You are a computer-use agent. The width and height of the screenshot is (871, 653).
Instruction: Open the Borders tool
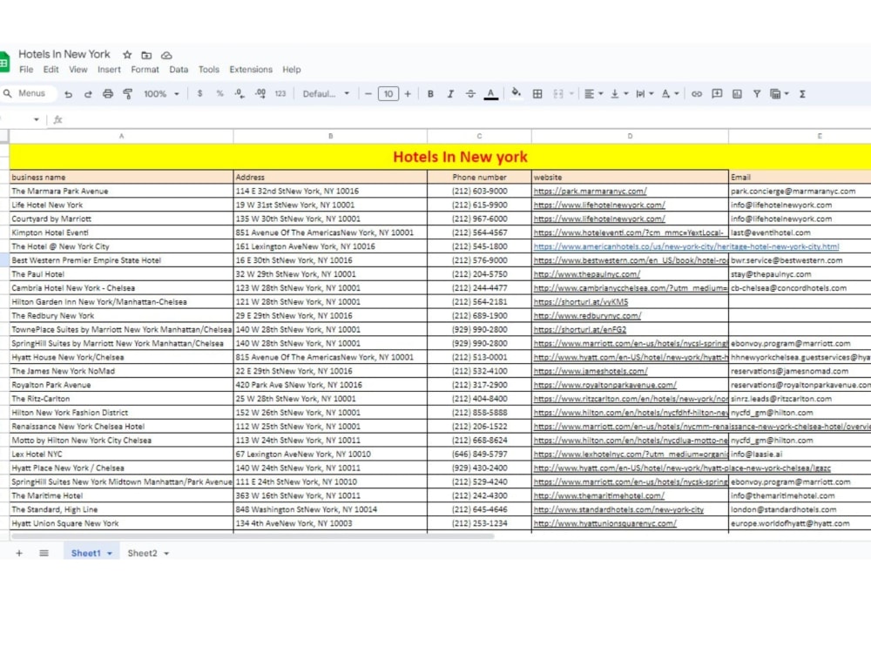538,93
